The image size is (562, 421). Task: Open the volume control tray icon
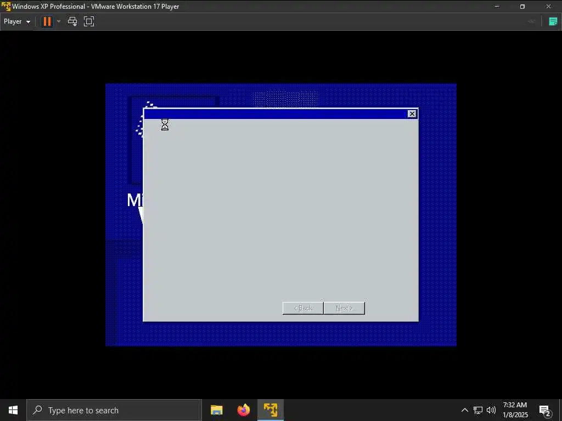point(491,410)
